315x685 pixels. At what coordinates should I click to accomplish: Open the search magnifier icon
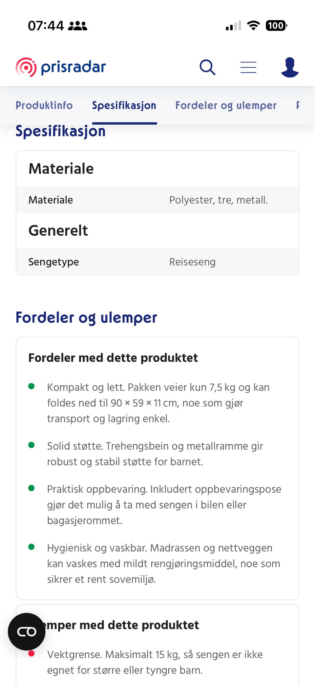click(207, 67)
